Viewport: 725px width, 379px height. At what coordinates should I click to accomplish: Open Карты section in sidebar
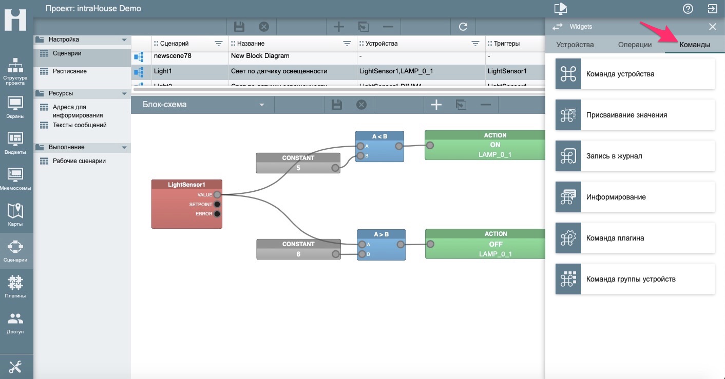(x=16, y=215)
